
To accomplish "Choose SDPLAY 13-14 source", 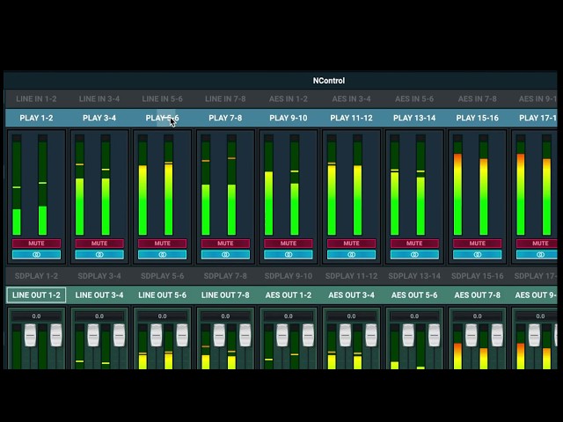I will pos(414,276).
